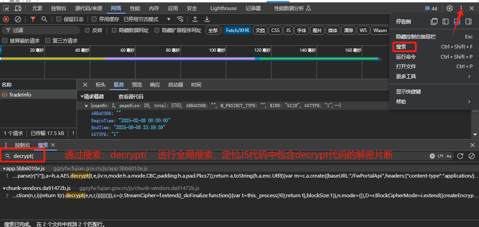Check 隐藏数据网址 checkbox
The height and width of the screenshot is (227, 479).
click(x=114, y=30)
